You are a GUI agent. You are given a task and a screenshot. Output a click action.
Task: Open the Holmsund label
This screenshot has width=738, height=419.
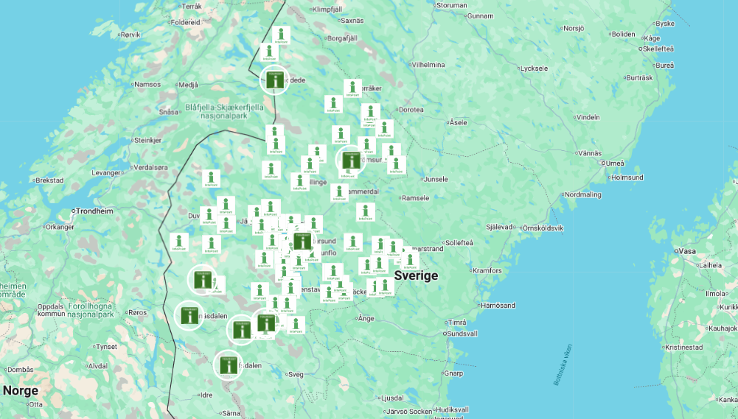tap(627, 177)
